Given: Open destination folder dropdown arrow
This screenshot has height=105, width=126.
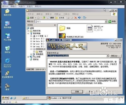Looking at the screenshot, I should click(108, 56).
